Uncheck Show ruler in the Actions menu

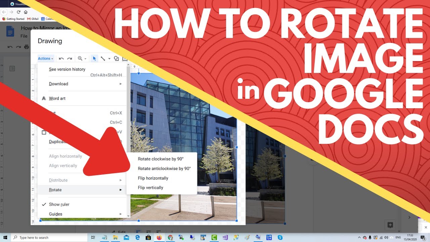pos(59,204)
